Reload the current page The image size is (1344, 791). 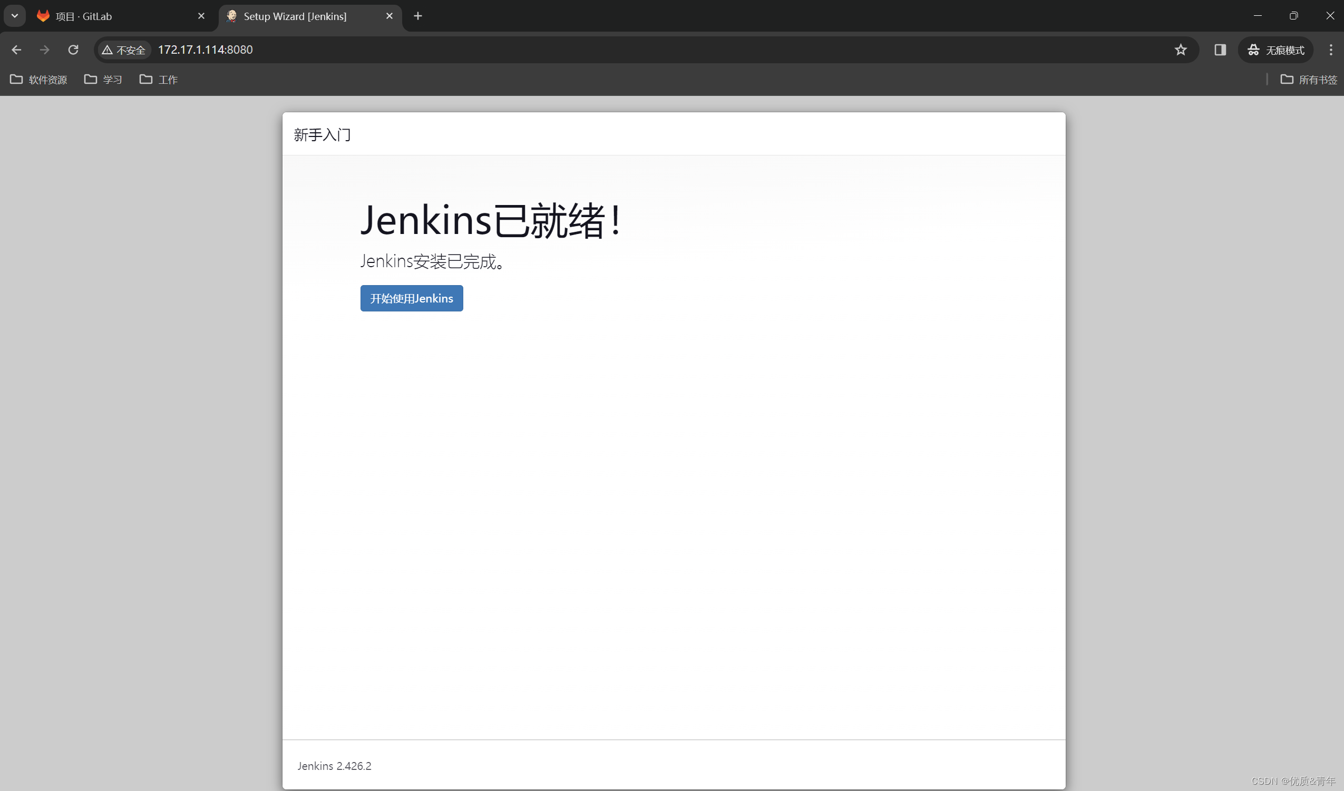[73, 50]
